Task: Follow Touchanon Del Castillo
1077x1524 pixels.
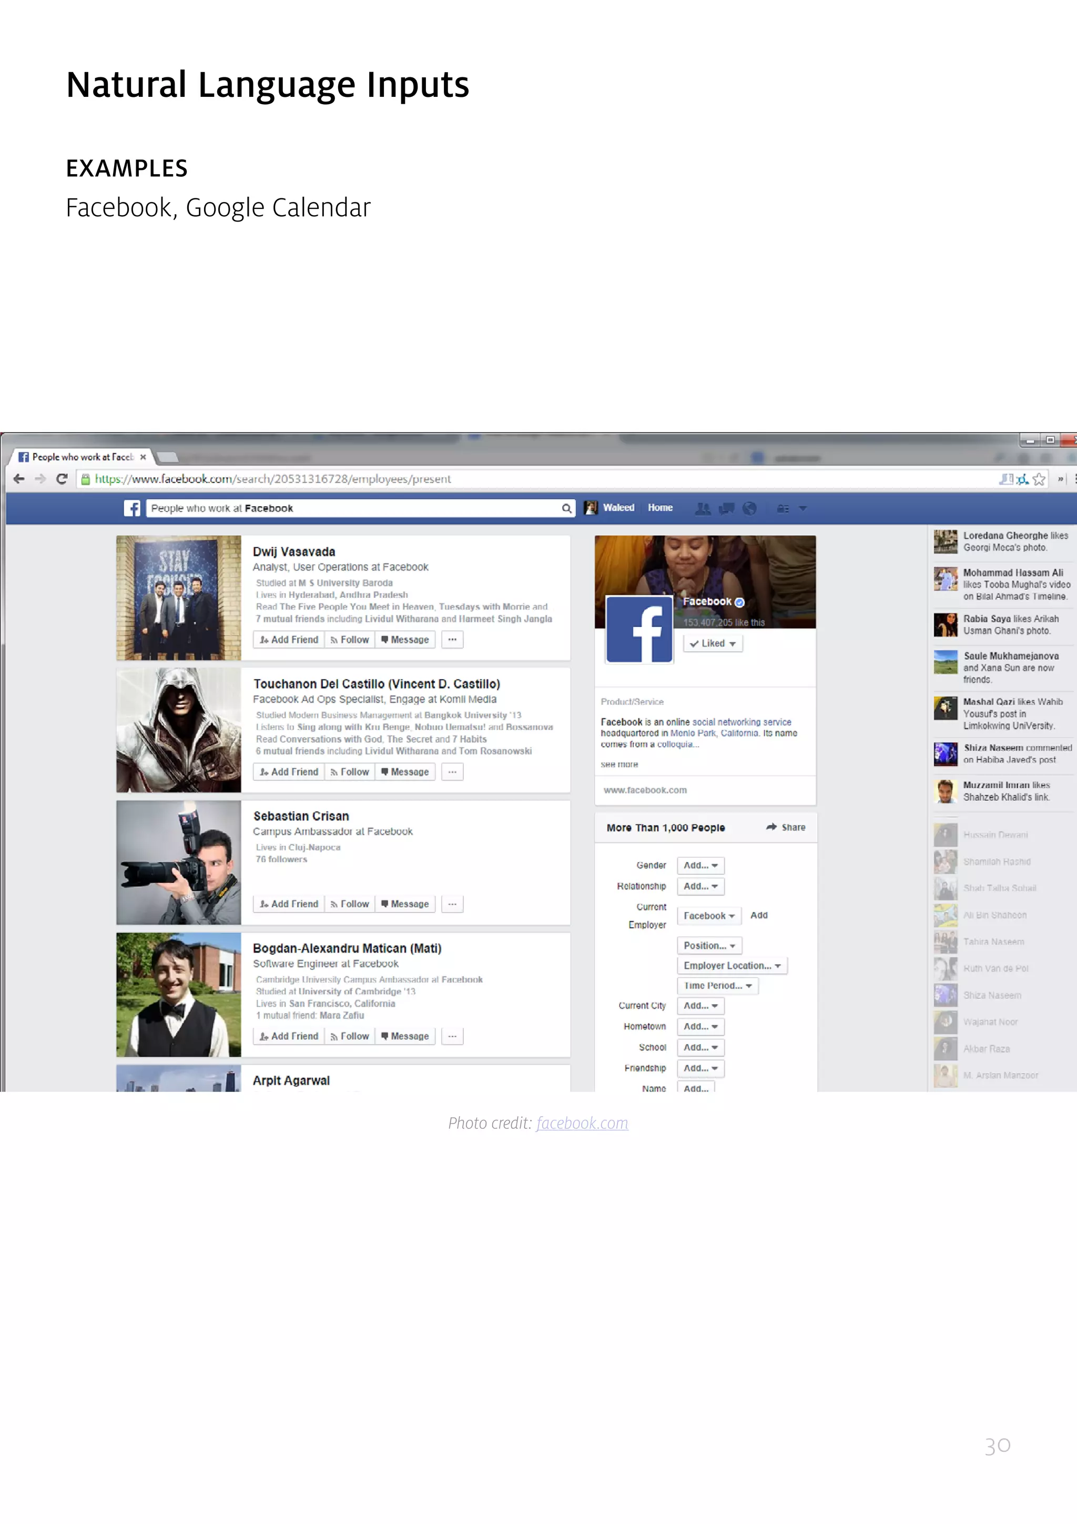Action: point(350,772)
